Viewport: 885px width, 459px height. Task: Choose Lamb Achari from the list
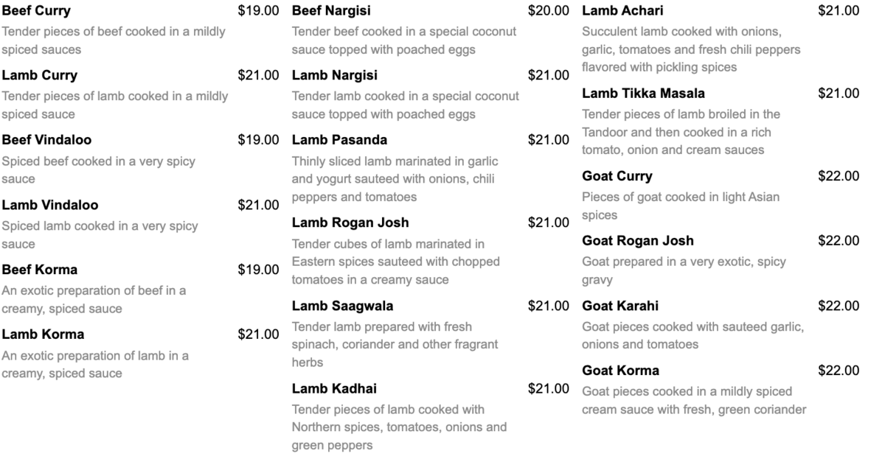click(622, 11)
